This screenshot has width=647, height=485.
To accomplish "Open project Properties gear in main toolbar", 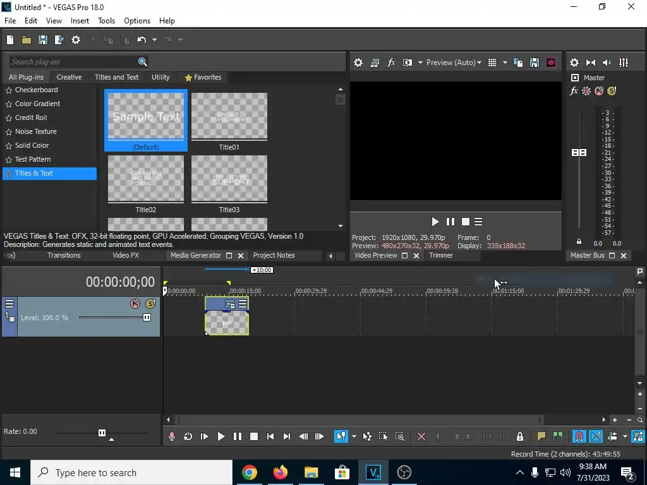I will point(76,40).
